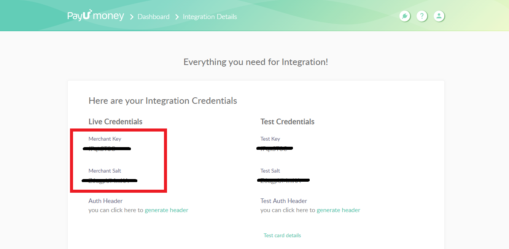Click the Live Credentials heading
The height and width of the screenshot is (249, 509).
pyautogui.click(x=115, y=122)
